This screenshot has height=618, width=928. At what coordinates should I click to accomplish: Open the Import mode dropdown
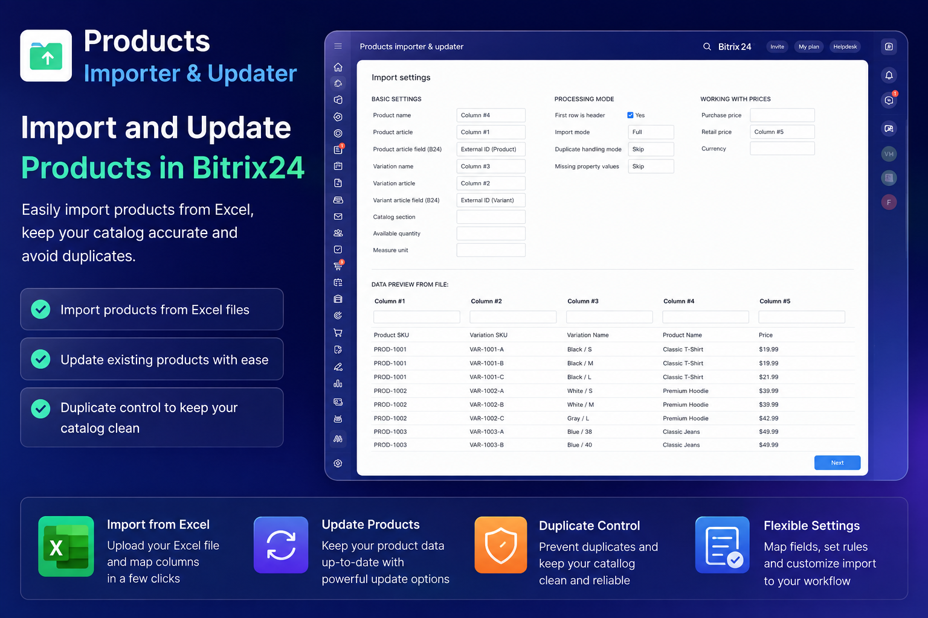tap(651, 132)
